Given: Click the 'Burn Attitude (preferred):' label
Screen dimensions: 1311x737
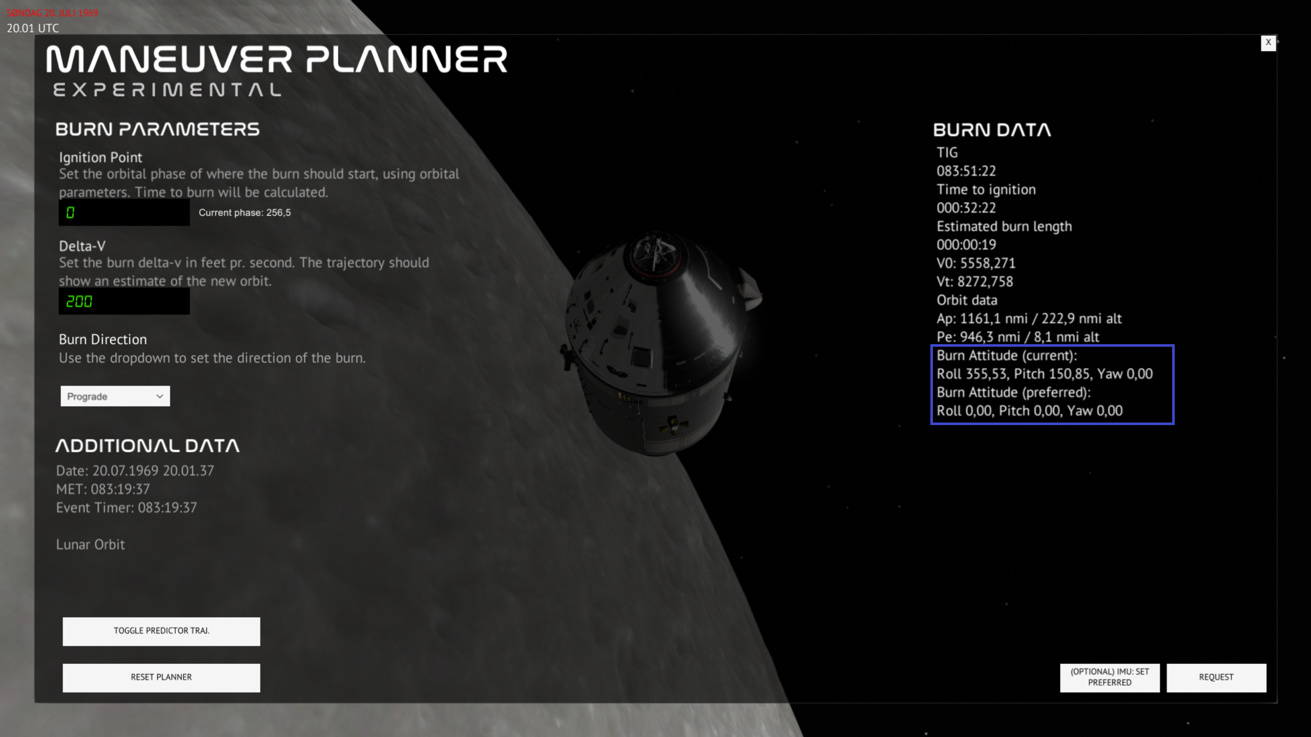Looking at the screenshot, I should (1014, 392).
